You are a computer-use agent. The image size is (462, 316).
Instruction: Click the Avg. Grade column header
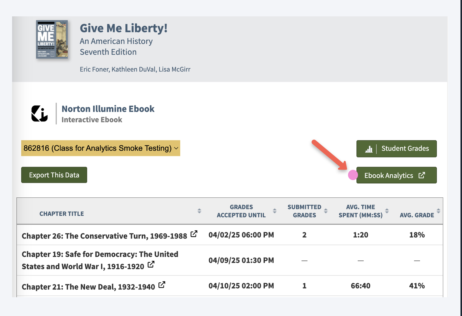(417, 215)
